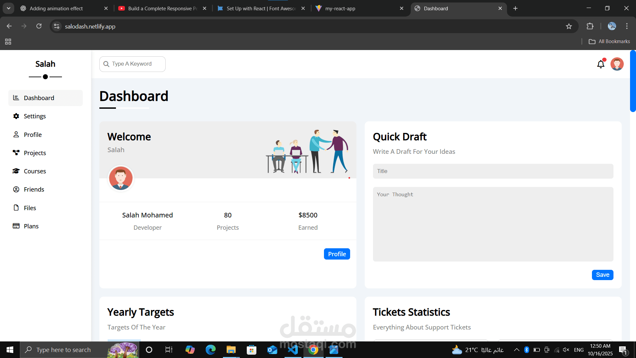The height and width of the screenshot is (358, 636).
Task: Bookmark the page using the star icon
Action: tap(569, 26)
